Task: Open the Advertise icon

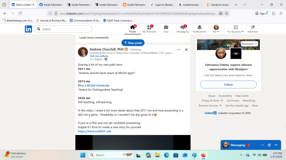Action: [253, 29]
